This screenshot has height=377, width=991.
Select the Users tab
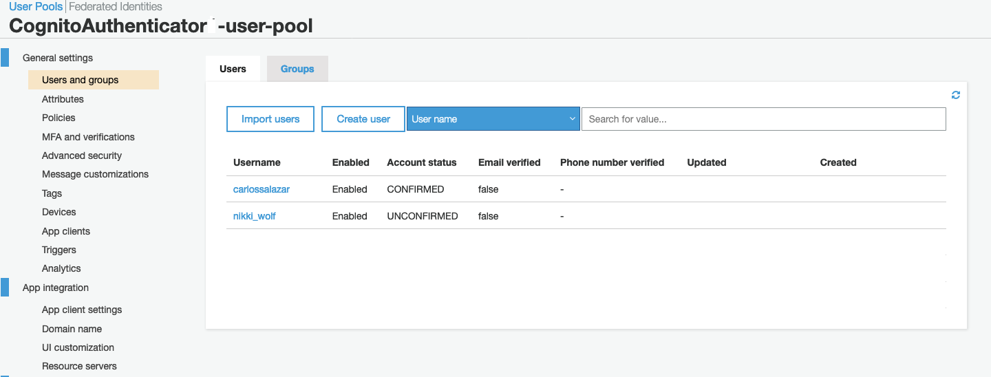233,69
